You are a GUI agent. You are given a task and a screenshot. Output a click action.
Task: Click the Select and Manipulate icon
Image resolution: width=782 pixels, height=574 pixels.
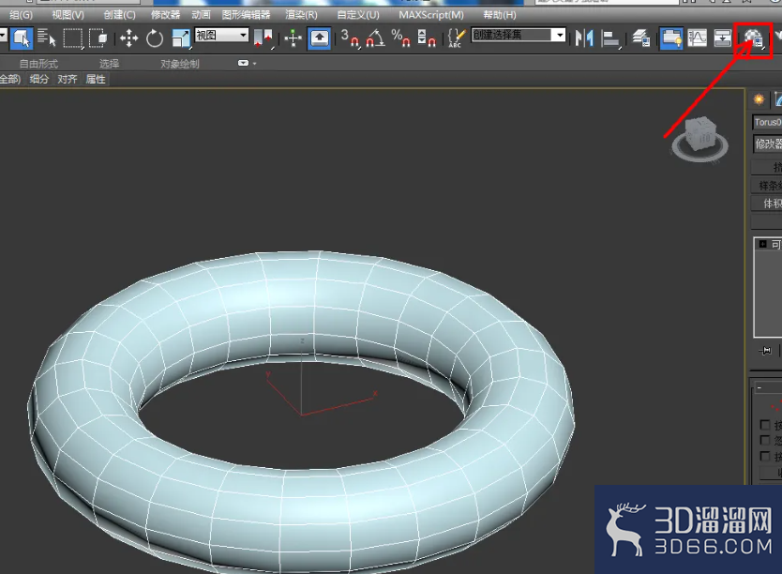pyautogui.click(x=293, y=38)
